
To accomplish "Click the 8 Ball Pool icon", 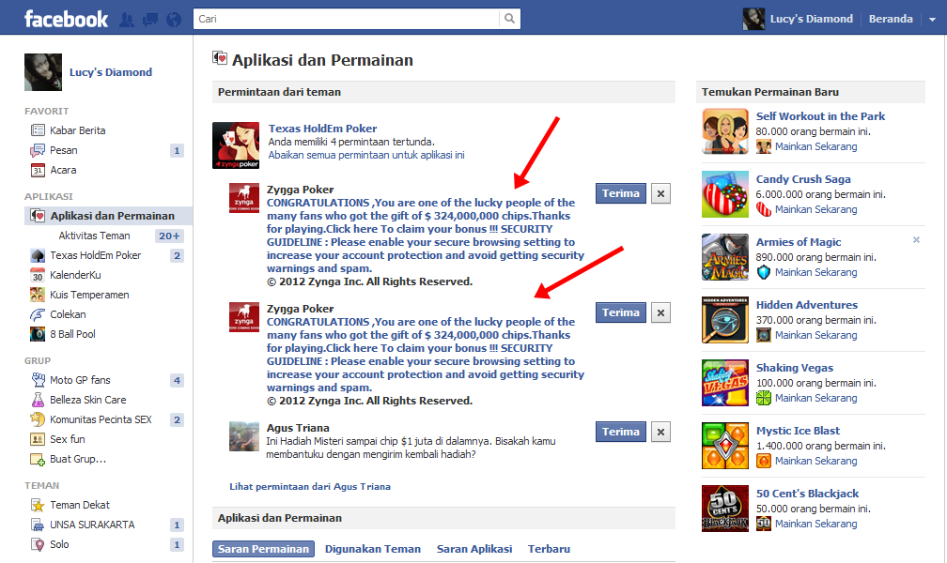I will pyautogui.click(x=38, y=334).
